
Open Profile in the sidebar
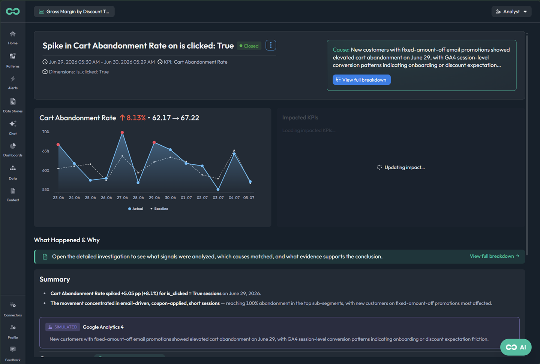[x=13, y=332]
